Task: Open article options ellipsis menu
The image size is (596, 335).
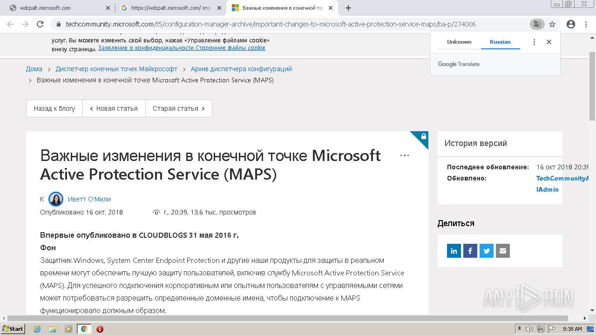Action: click(x=405, y=155)
